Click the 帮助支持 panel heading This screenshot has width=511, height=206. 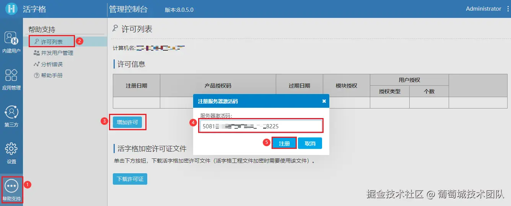click(42, 29)
